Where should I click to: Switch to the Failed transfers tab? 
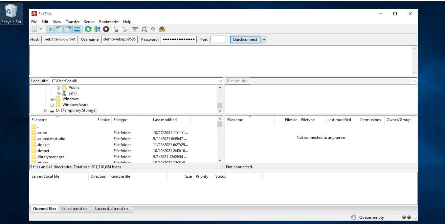(x=75, y=209)
